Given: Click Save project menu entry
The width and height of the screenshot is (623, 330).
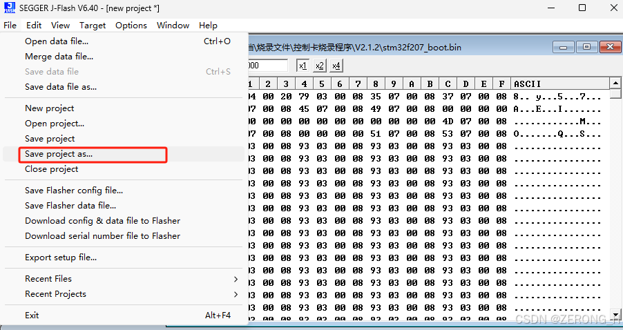Looking at the screenshot, I should (x=124, y=139).
